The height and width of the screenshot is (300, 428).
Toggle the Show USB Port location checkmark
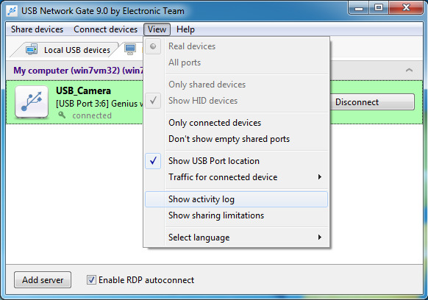click(153, 161)
